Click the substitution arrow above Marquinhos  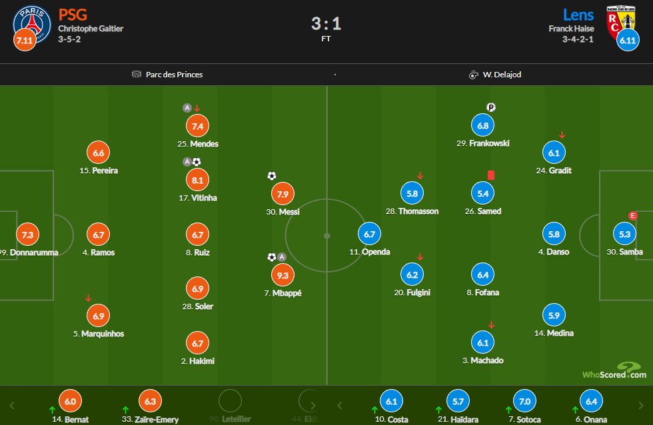click(x=88, y=298)
